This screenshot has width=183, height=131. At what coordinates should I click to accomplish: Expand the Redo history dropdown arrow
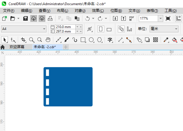(106, 18)
